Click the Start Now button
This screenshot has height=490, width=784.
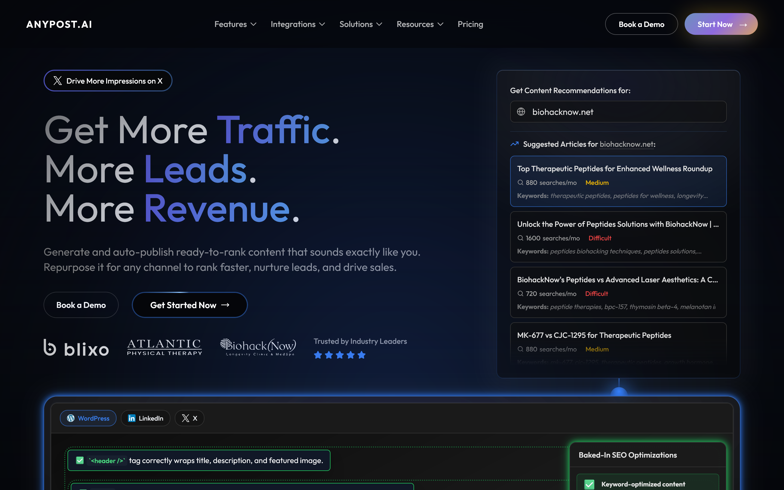[721, 24]
